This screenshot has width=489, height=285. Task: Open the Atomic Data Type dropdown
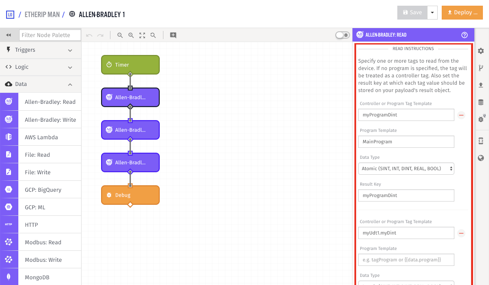406,169
